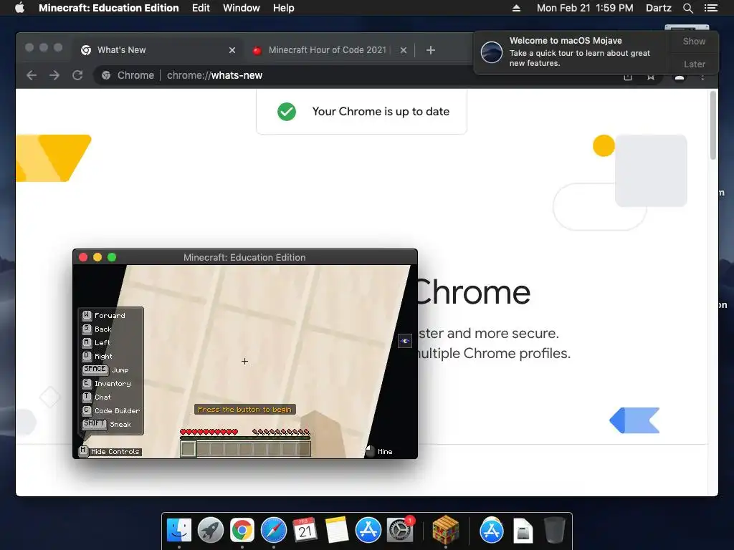Open Calendar from the Dock
The width and height of the screenshot is (734, 550).
pyautogui.click(x=305, y=530)
